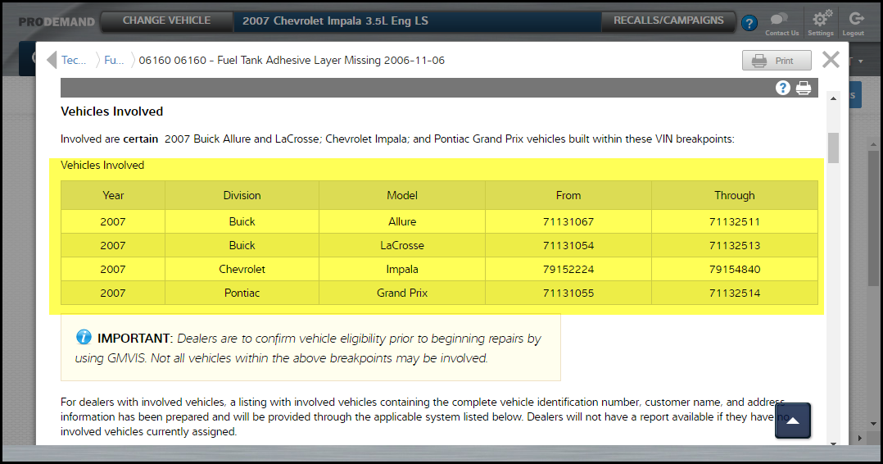Image resolution: width=883 pixels, height=464 pixels.
Task: Open the Settings gear icon
Action: click(820, 20)
